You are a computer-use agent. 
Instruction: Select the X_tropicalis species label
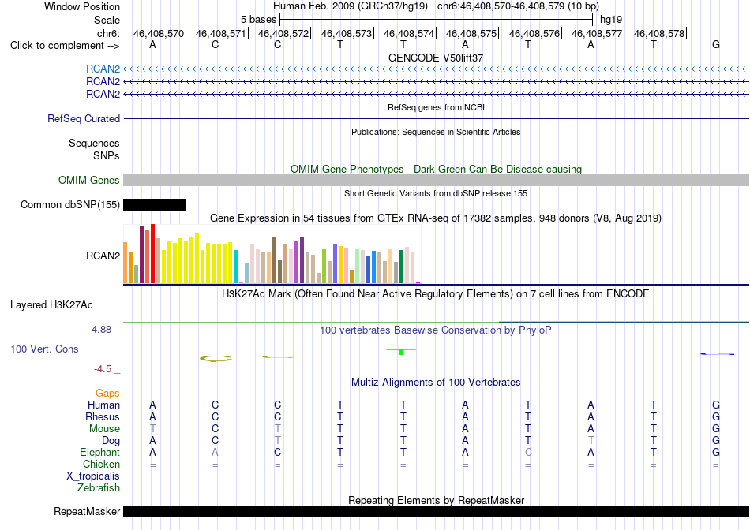93,476
